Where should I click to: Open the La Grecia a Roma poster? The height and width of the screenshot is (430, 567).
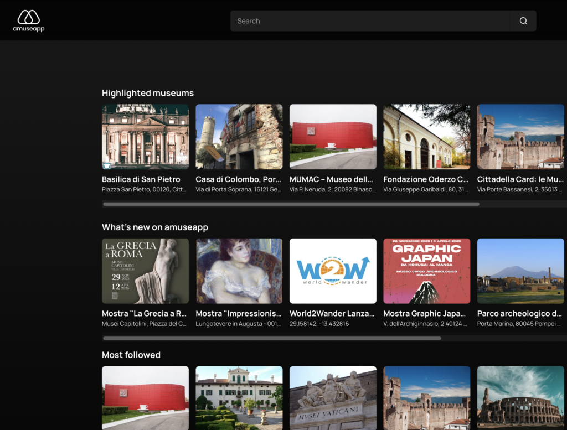point(145,271)
